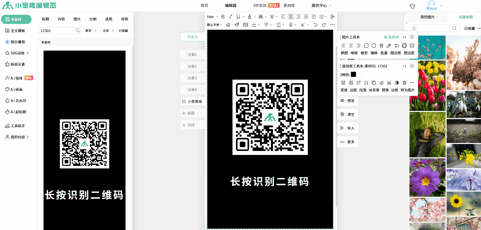
Task: Pick color with the eyedropper icon
Action: (389, 46)
